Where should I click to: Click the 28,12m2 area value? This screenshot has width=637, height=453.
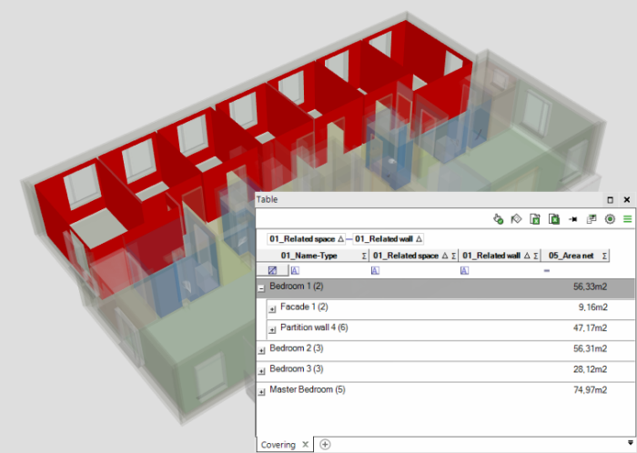click(x=590, y=369)
